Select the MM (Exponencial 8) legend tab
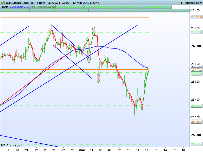Viewport: 203px width, 152px height. [x=43, y=7]
